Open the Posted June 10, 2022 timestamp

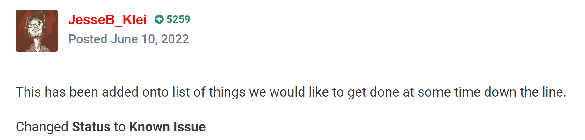coord(129,39)
